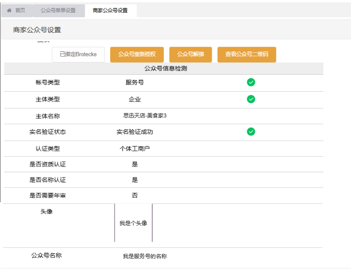Click the home icon in the 首页 tab
This screenshot has width=351, height=278.
[9, 10]
